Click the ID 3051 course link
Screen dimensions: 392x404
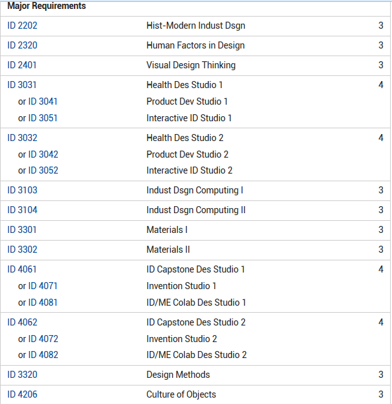[43, 118]
